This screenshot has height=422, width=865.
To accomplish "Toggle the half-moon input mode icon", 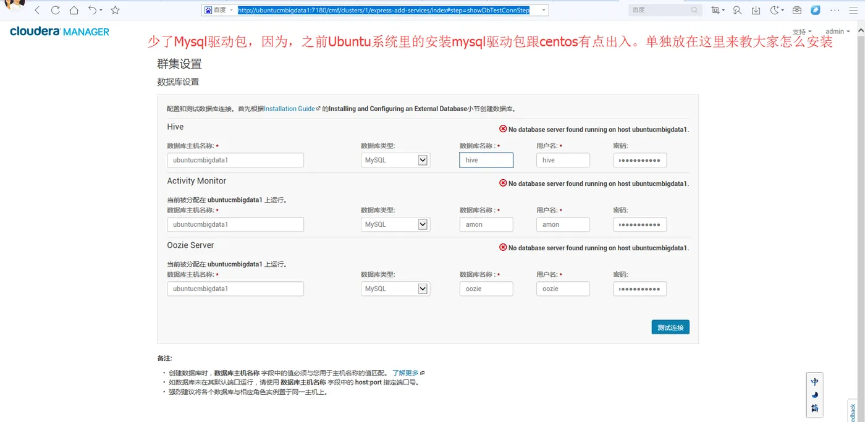I will pyautogui.click(x=815, y=395).
